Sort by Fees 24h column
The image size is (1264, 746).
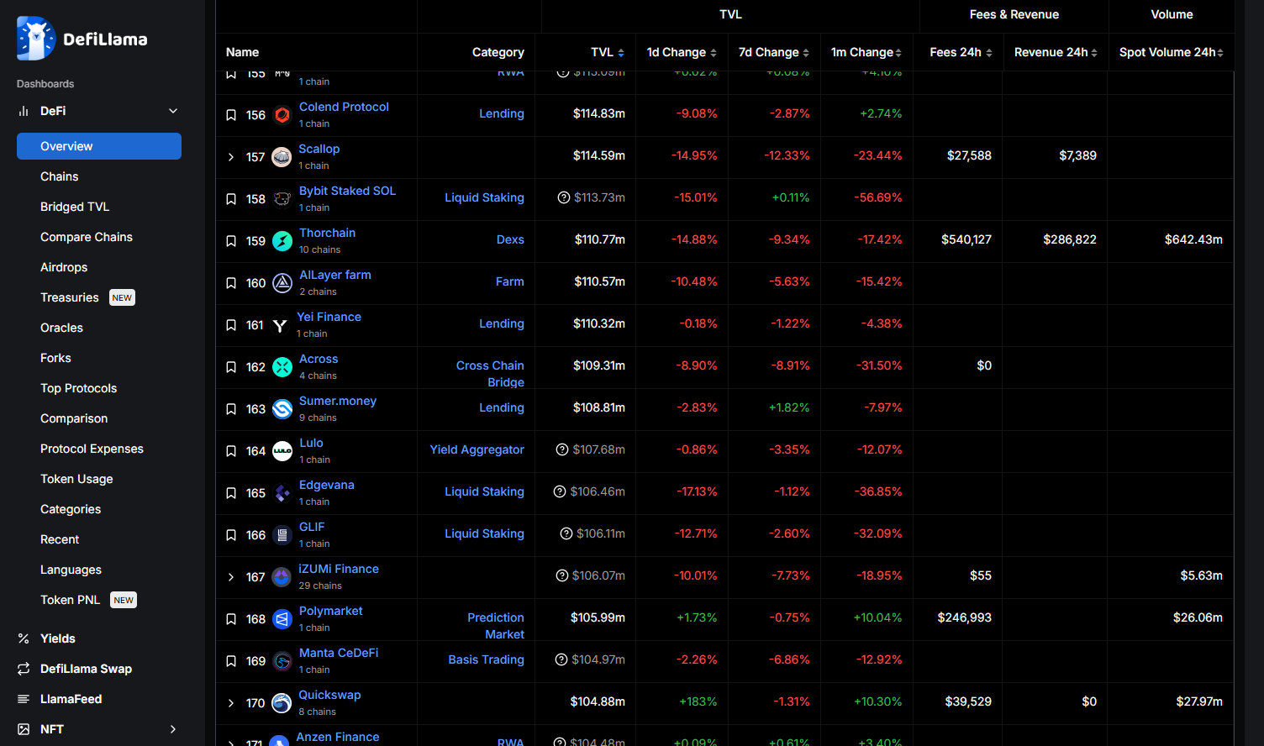point(961,52)
